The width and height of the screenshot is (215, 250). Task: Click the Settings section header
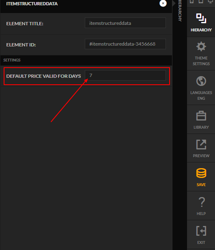[86, 60]
